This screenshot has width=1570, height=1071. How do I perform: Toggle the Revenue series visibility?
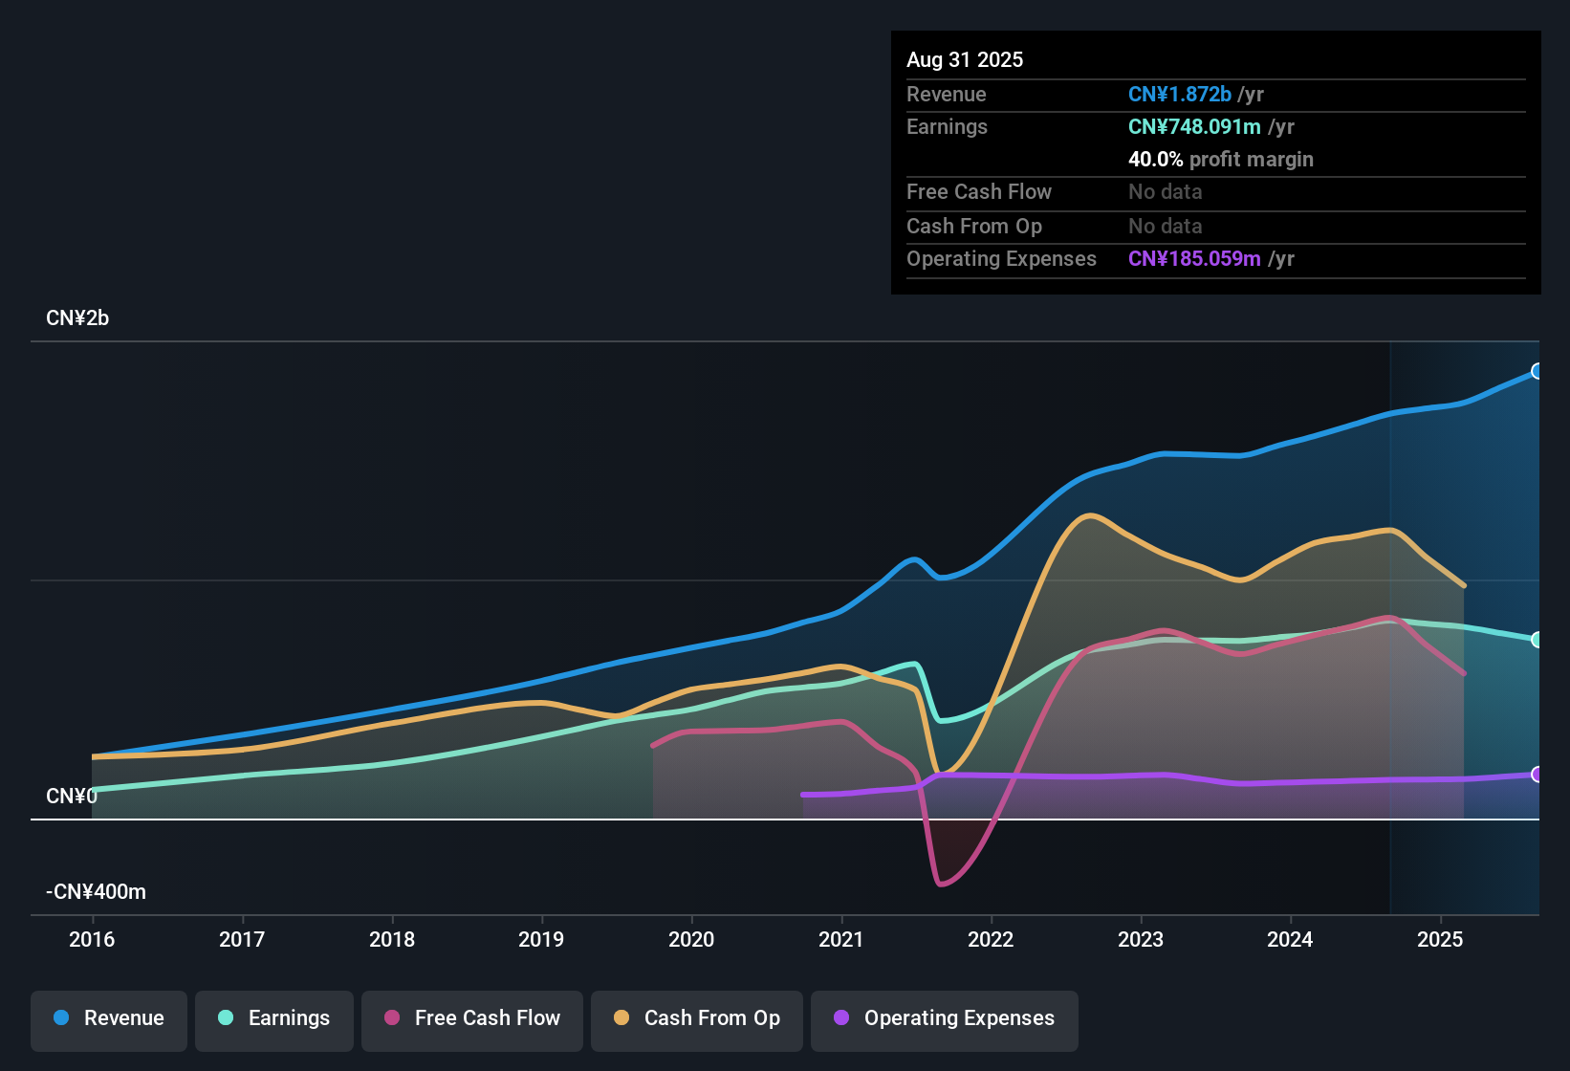pyautogui.click(x=108, y=1018)
